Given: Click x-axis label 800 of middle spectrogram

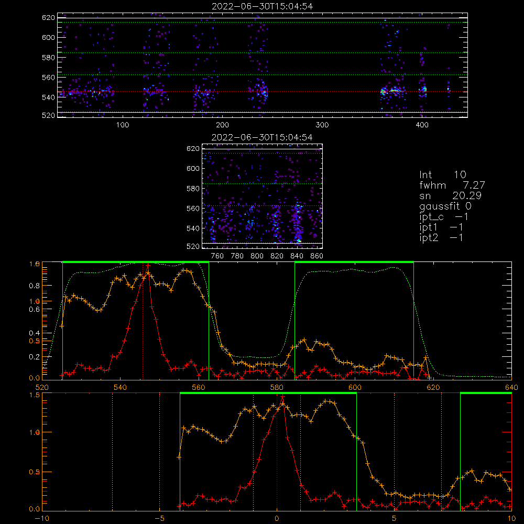Looking at the screenshot, I should pos(257,256).
